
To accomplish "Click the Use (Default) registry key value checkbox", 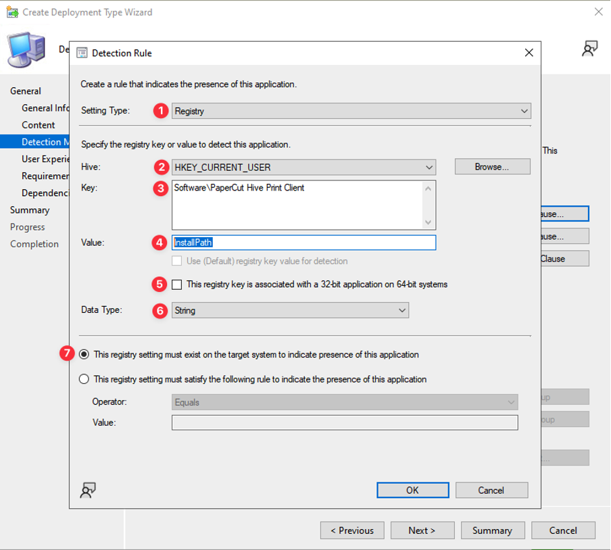I will tap(177, 261).
